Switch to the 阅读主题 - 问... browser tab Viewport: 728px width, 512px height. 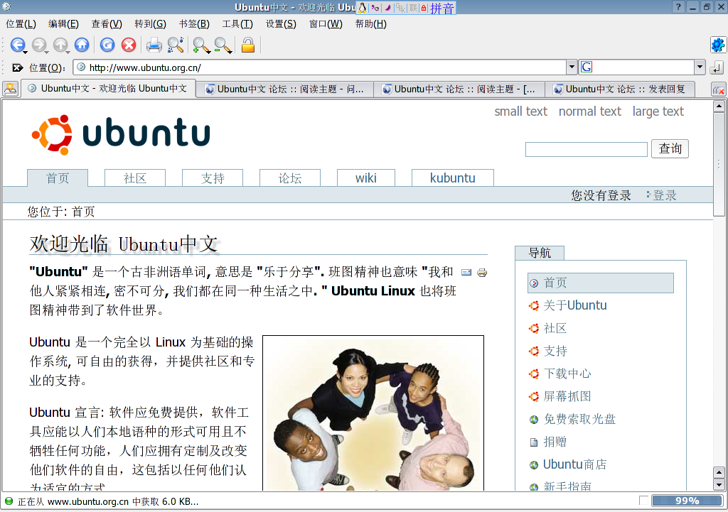pos(284,89)
